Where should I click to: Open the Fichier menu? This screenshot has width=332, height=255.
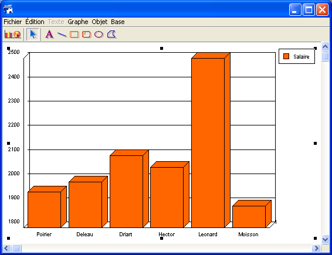coord(13,22)
